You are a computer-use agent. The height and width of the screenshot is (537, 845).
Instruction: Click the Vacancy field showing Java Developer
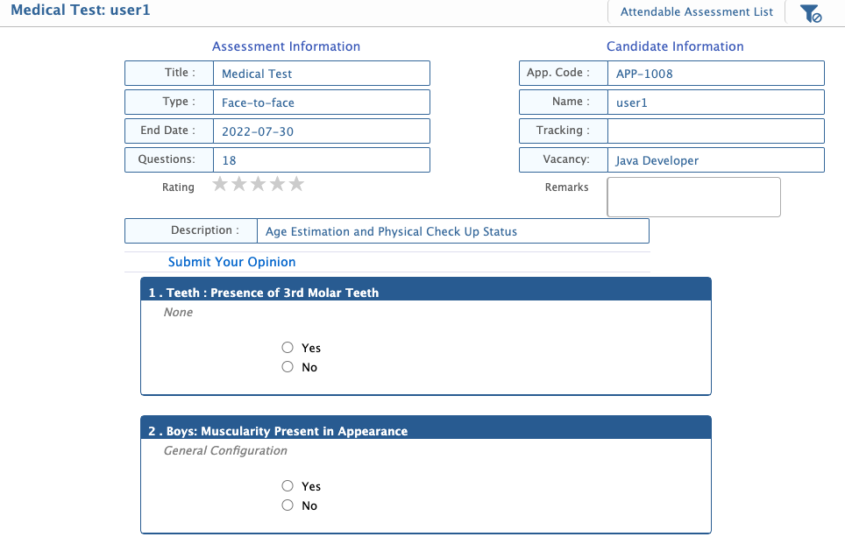tap(715, 160)
